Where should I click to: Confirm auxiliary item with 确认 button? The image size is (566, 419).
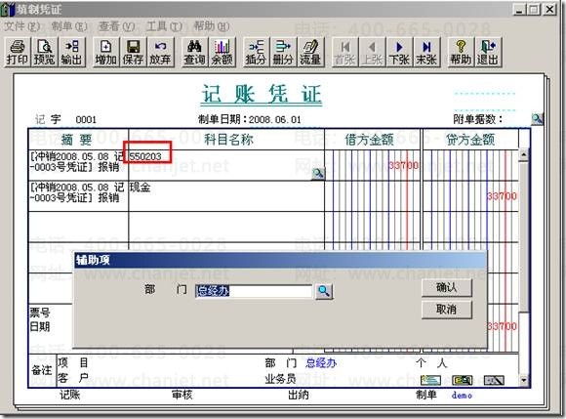click(x=447, y=288)
